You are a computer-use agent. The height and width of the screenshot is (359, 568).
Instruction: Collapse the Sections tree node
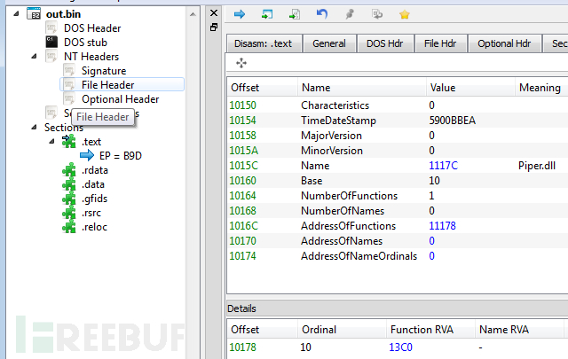[32, 128]
